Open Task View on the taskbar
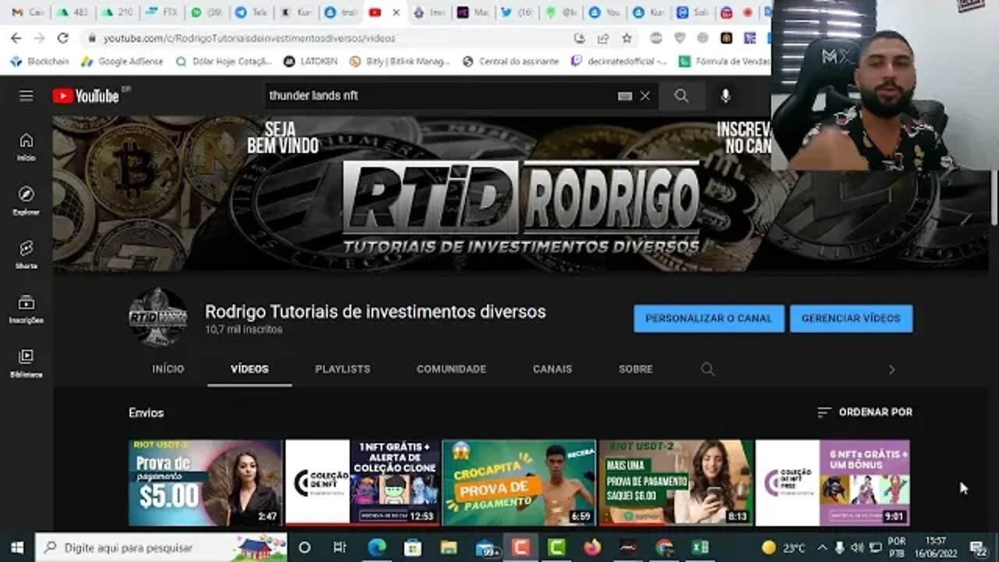Viewport: 999px width, 562px height. pos(340,547)
